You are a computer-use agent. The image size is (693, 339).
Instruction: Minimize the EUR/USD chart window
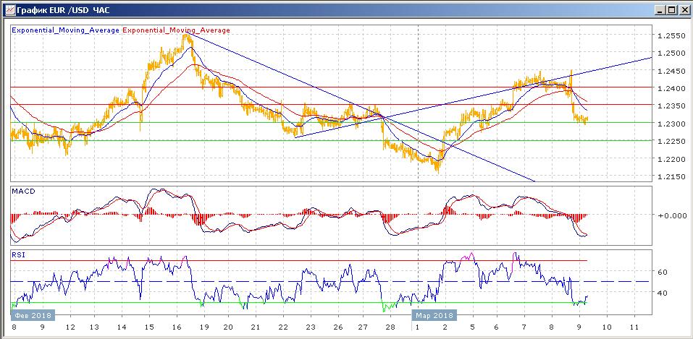pyautogui.click(x=659, y=10)
